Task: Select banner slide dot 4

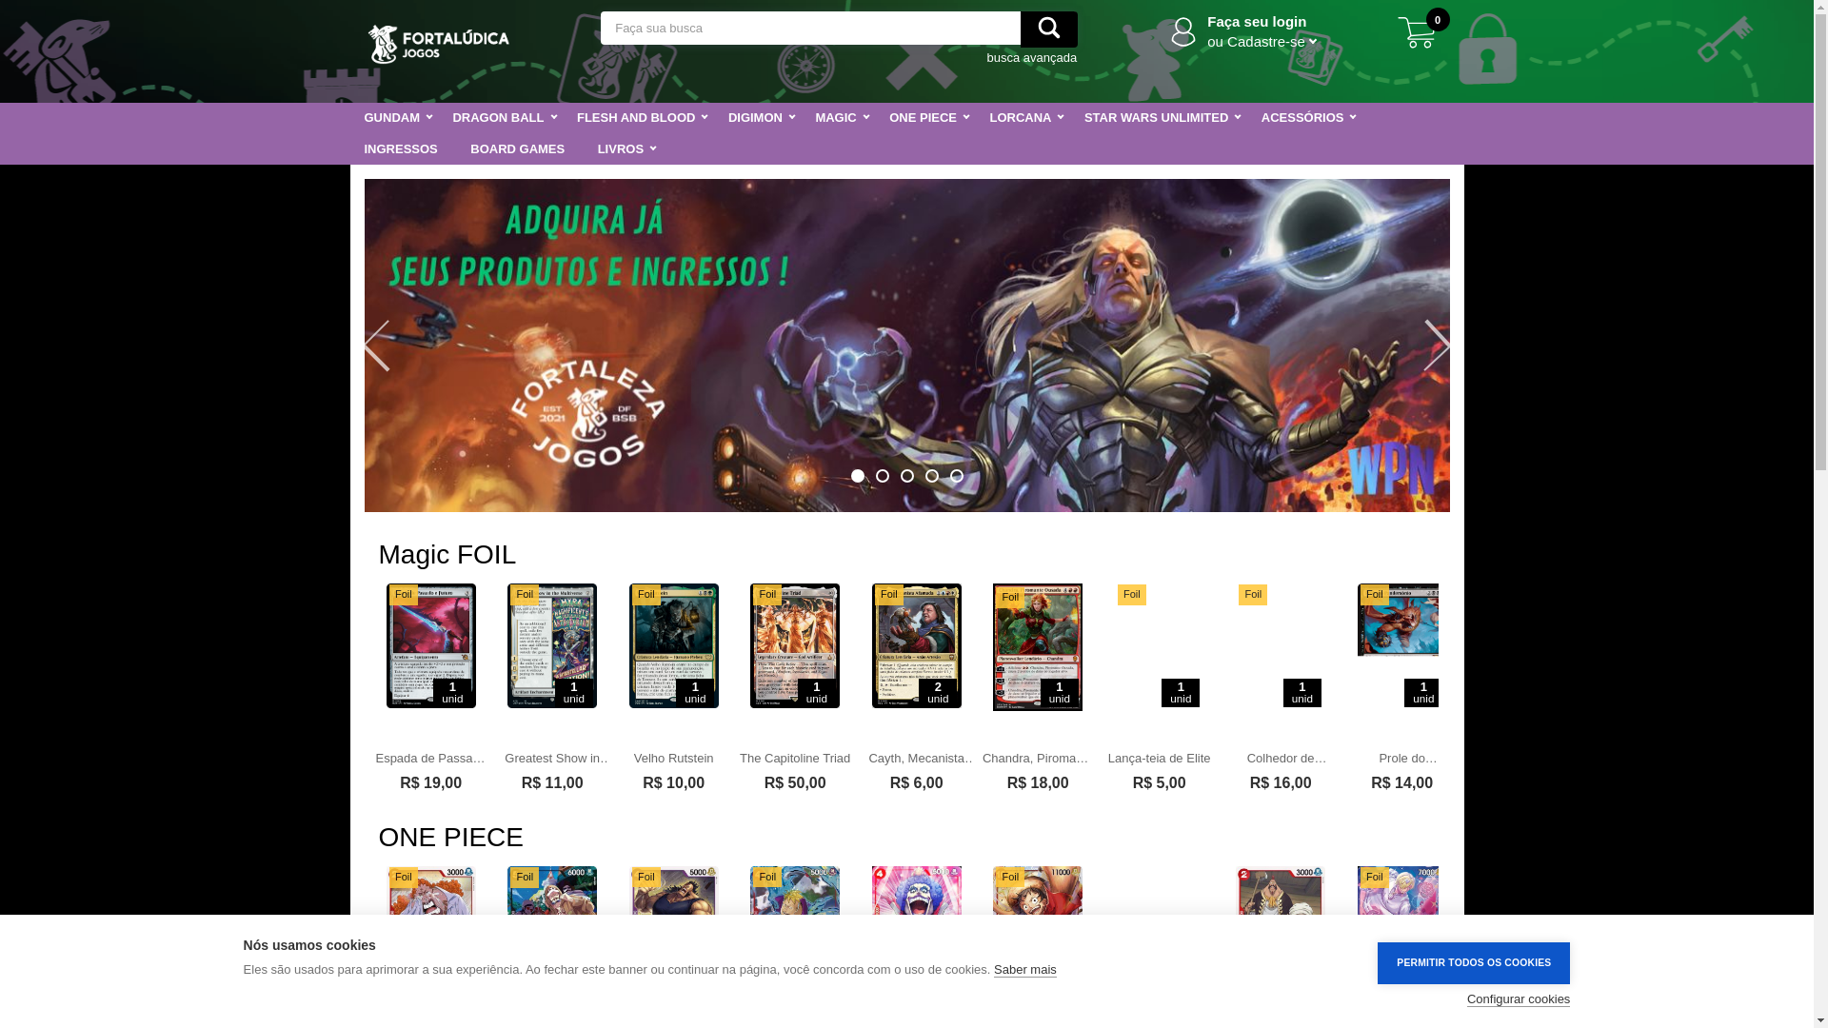Action: coord(931,476)
